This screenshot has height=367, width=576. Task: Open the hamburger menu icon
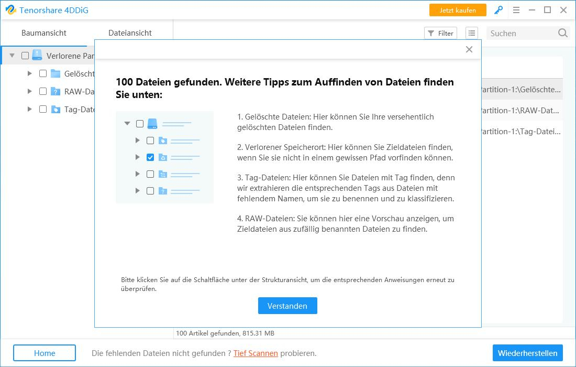(516, 9)
